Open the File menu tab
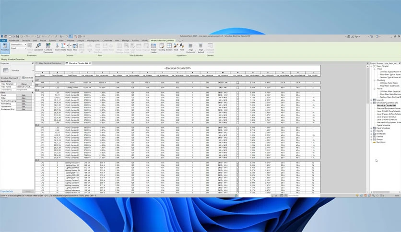 coord(3,41)
